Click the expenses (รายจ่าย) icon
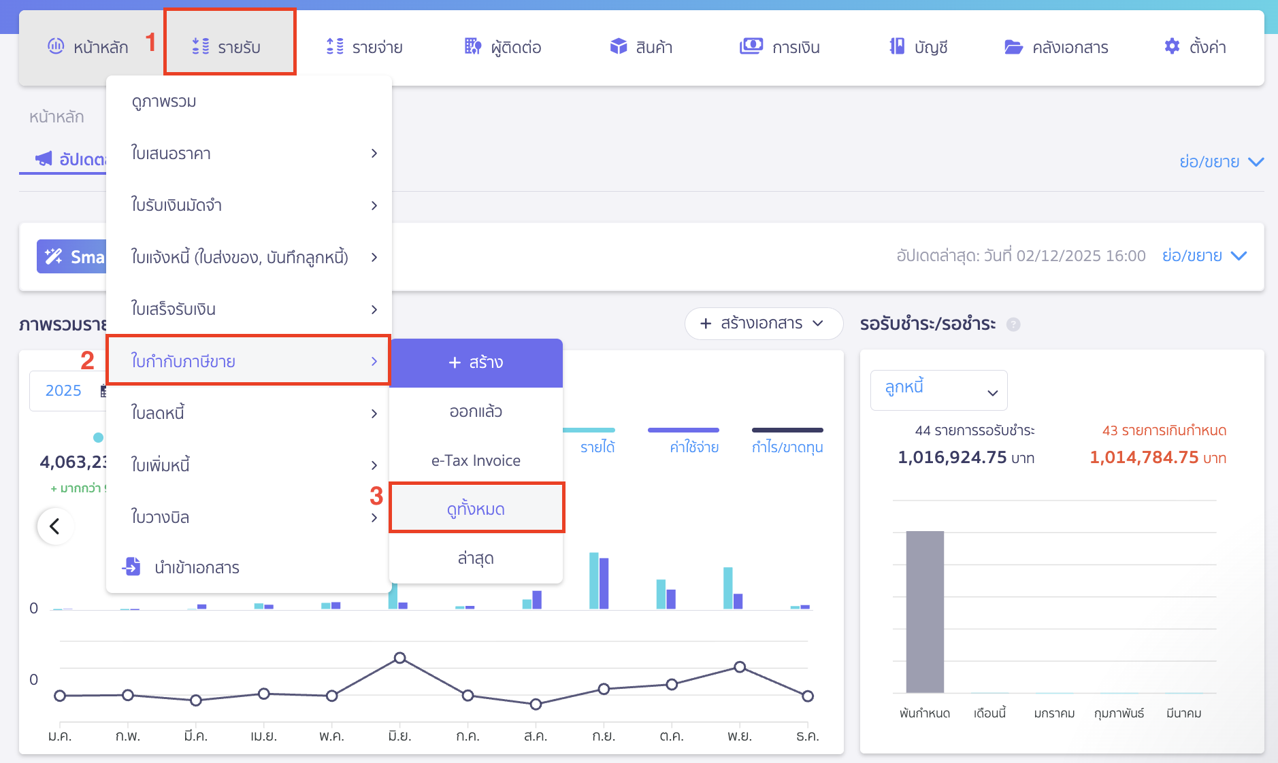Image resolution: width=1278 pixels, height=763 pixels. click(335, 46)
